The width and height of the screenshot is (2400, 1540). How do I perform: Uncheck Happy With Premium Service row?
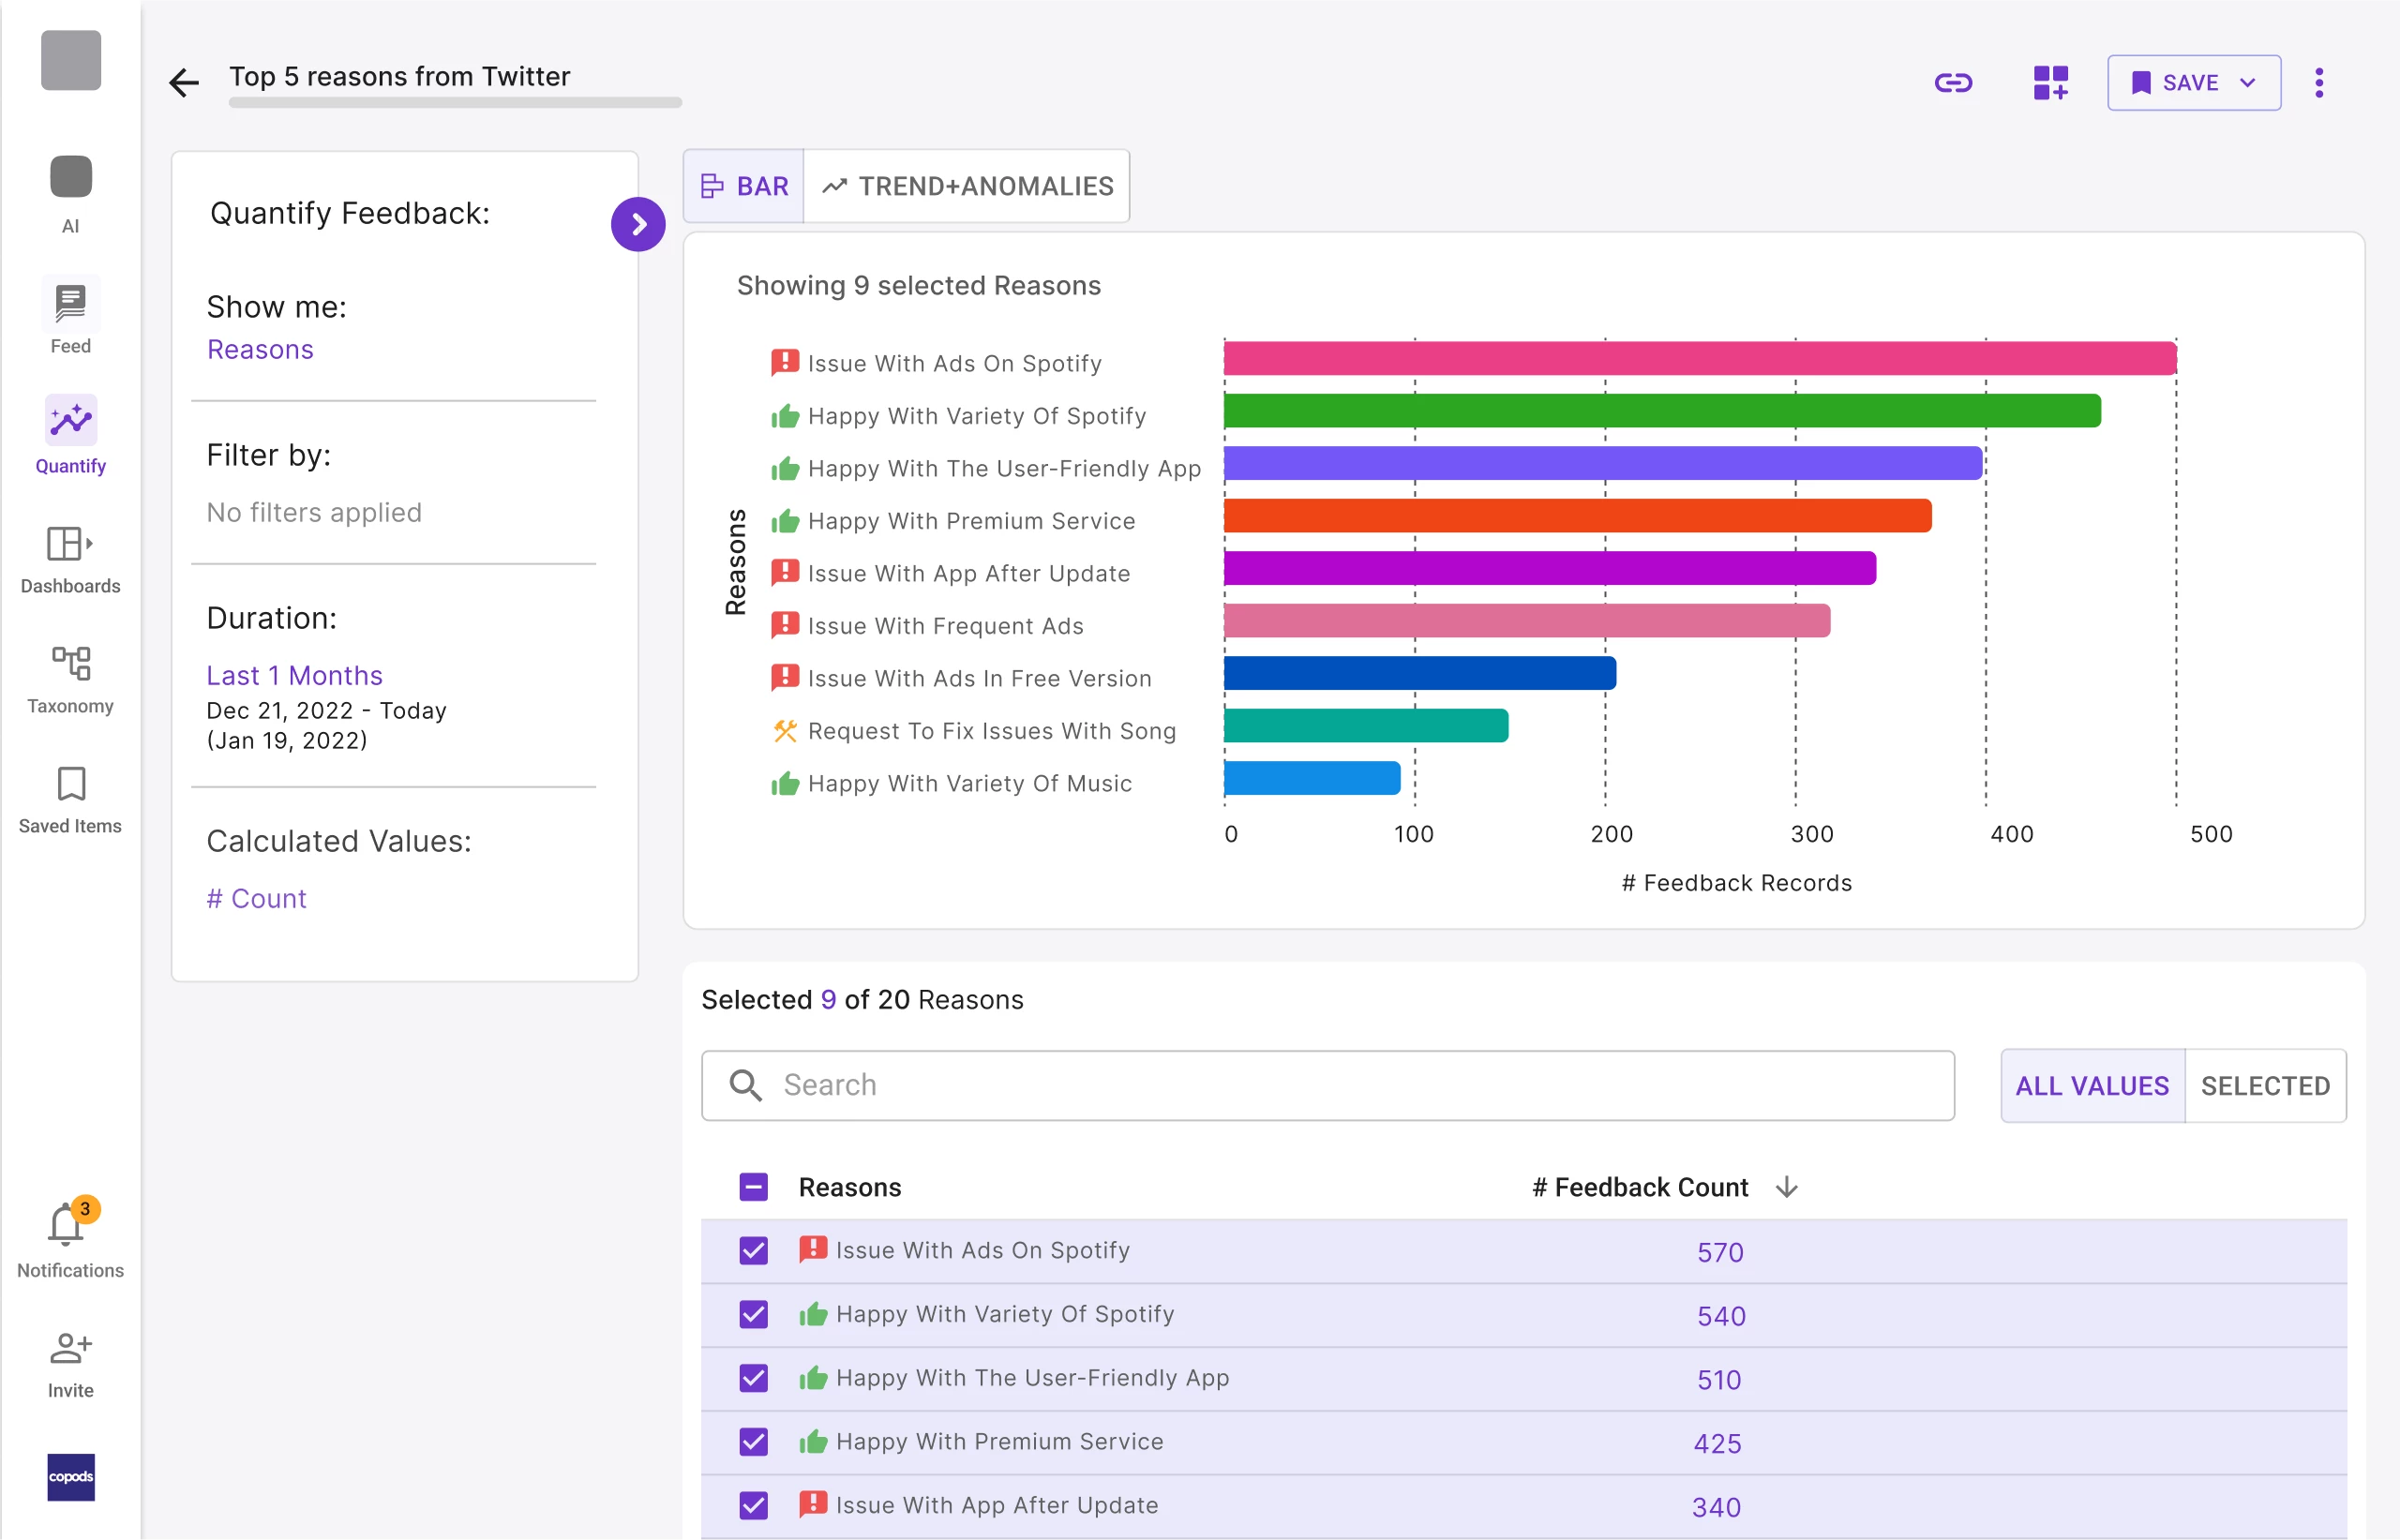click(753, 1441)
